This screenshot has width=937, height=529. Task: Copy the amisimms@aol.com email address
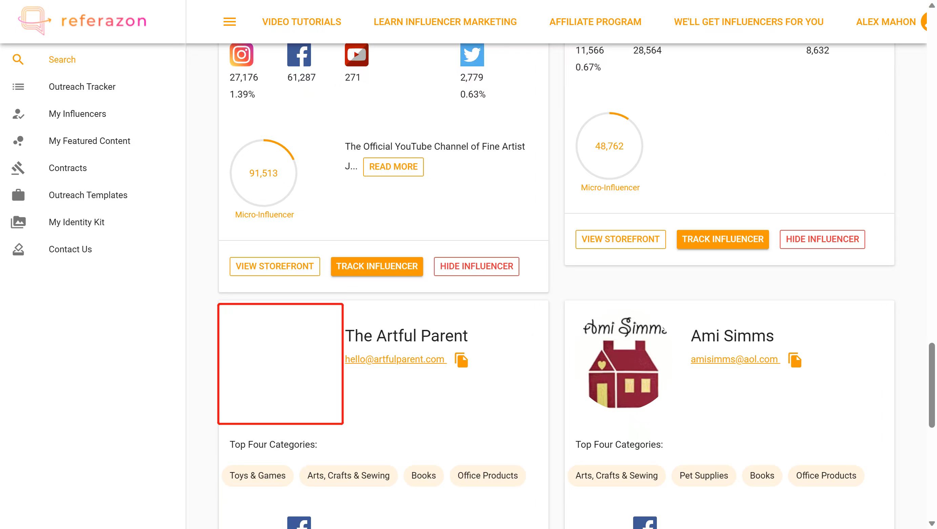click(x=795, y=360)
